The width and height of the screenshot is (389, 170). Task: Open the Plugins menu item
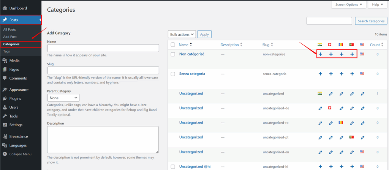(15, 99)
